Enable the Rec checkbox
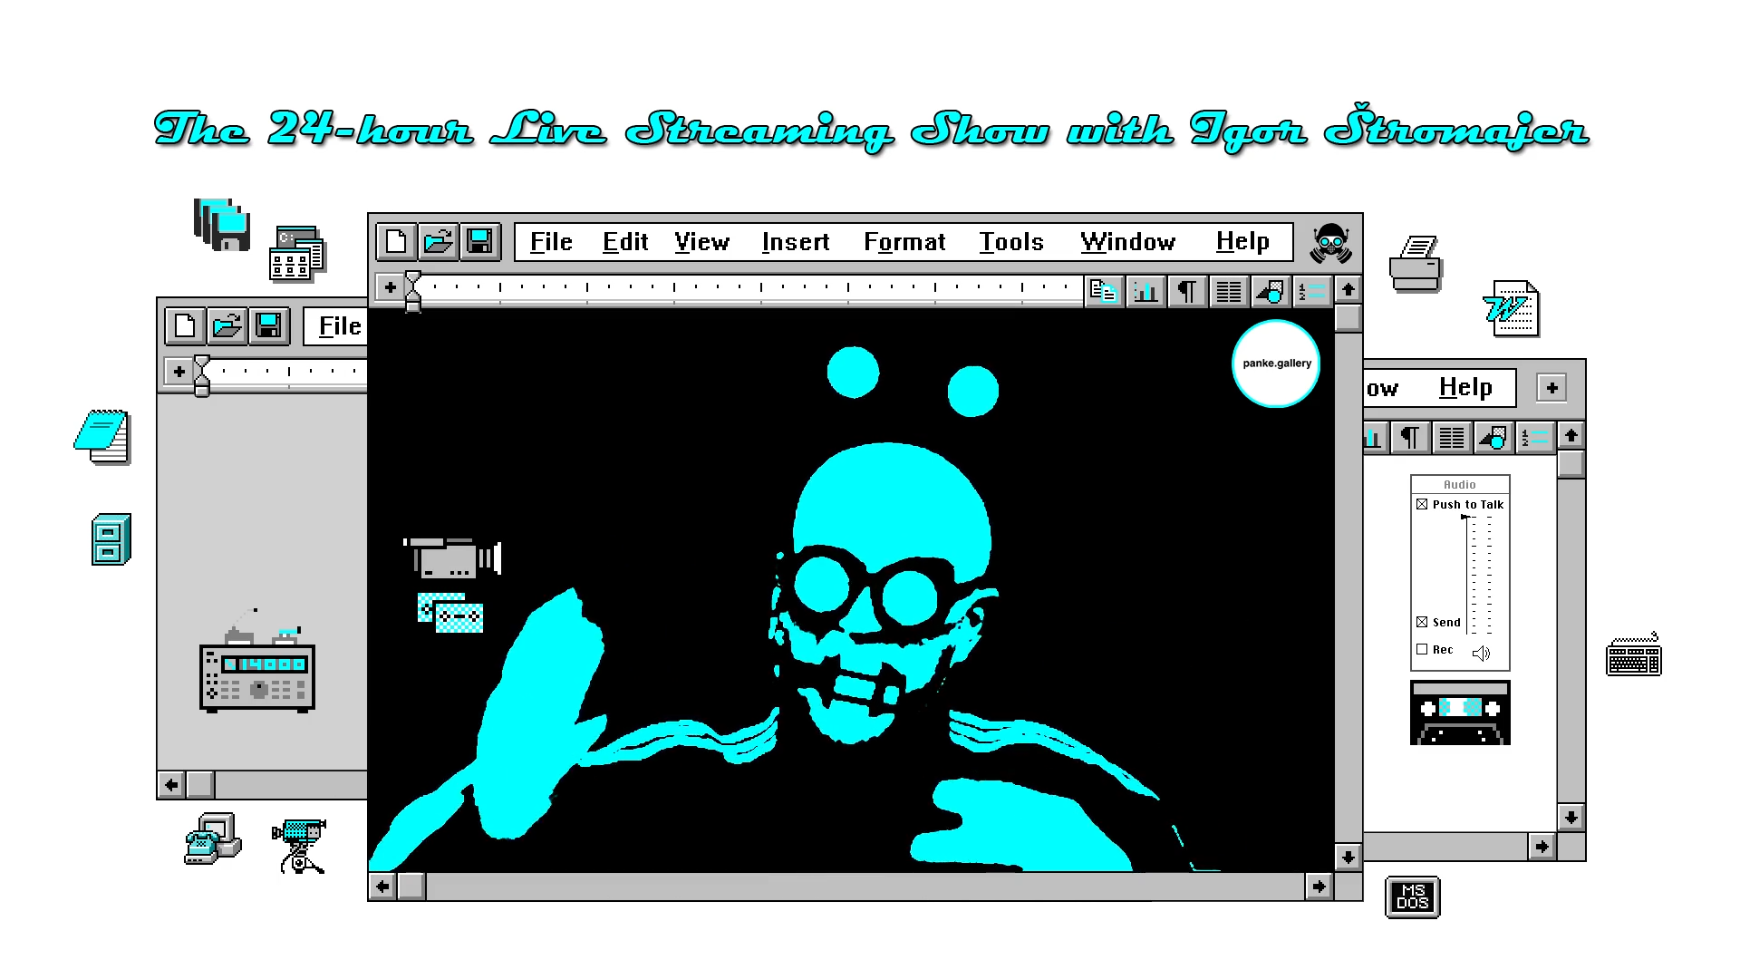Viewport: 1740px width, 979px height. click(x=1422, y=649)
